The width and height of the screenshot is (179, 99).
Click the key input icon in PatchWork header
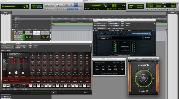tap(95, 28)
